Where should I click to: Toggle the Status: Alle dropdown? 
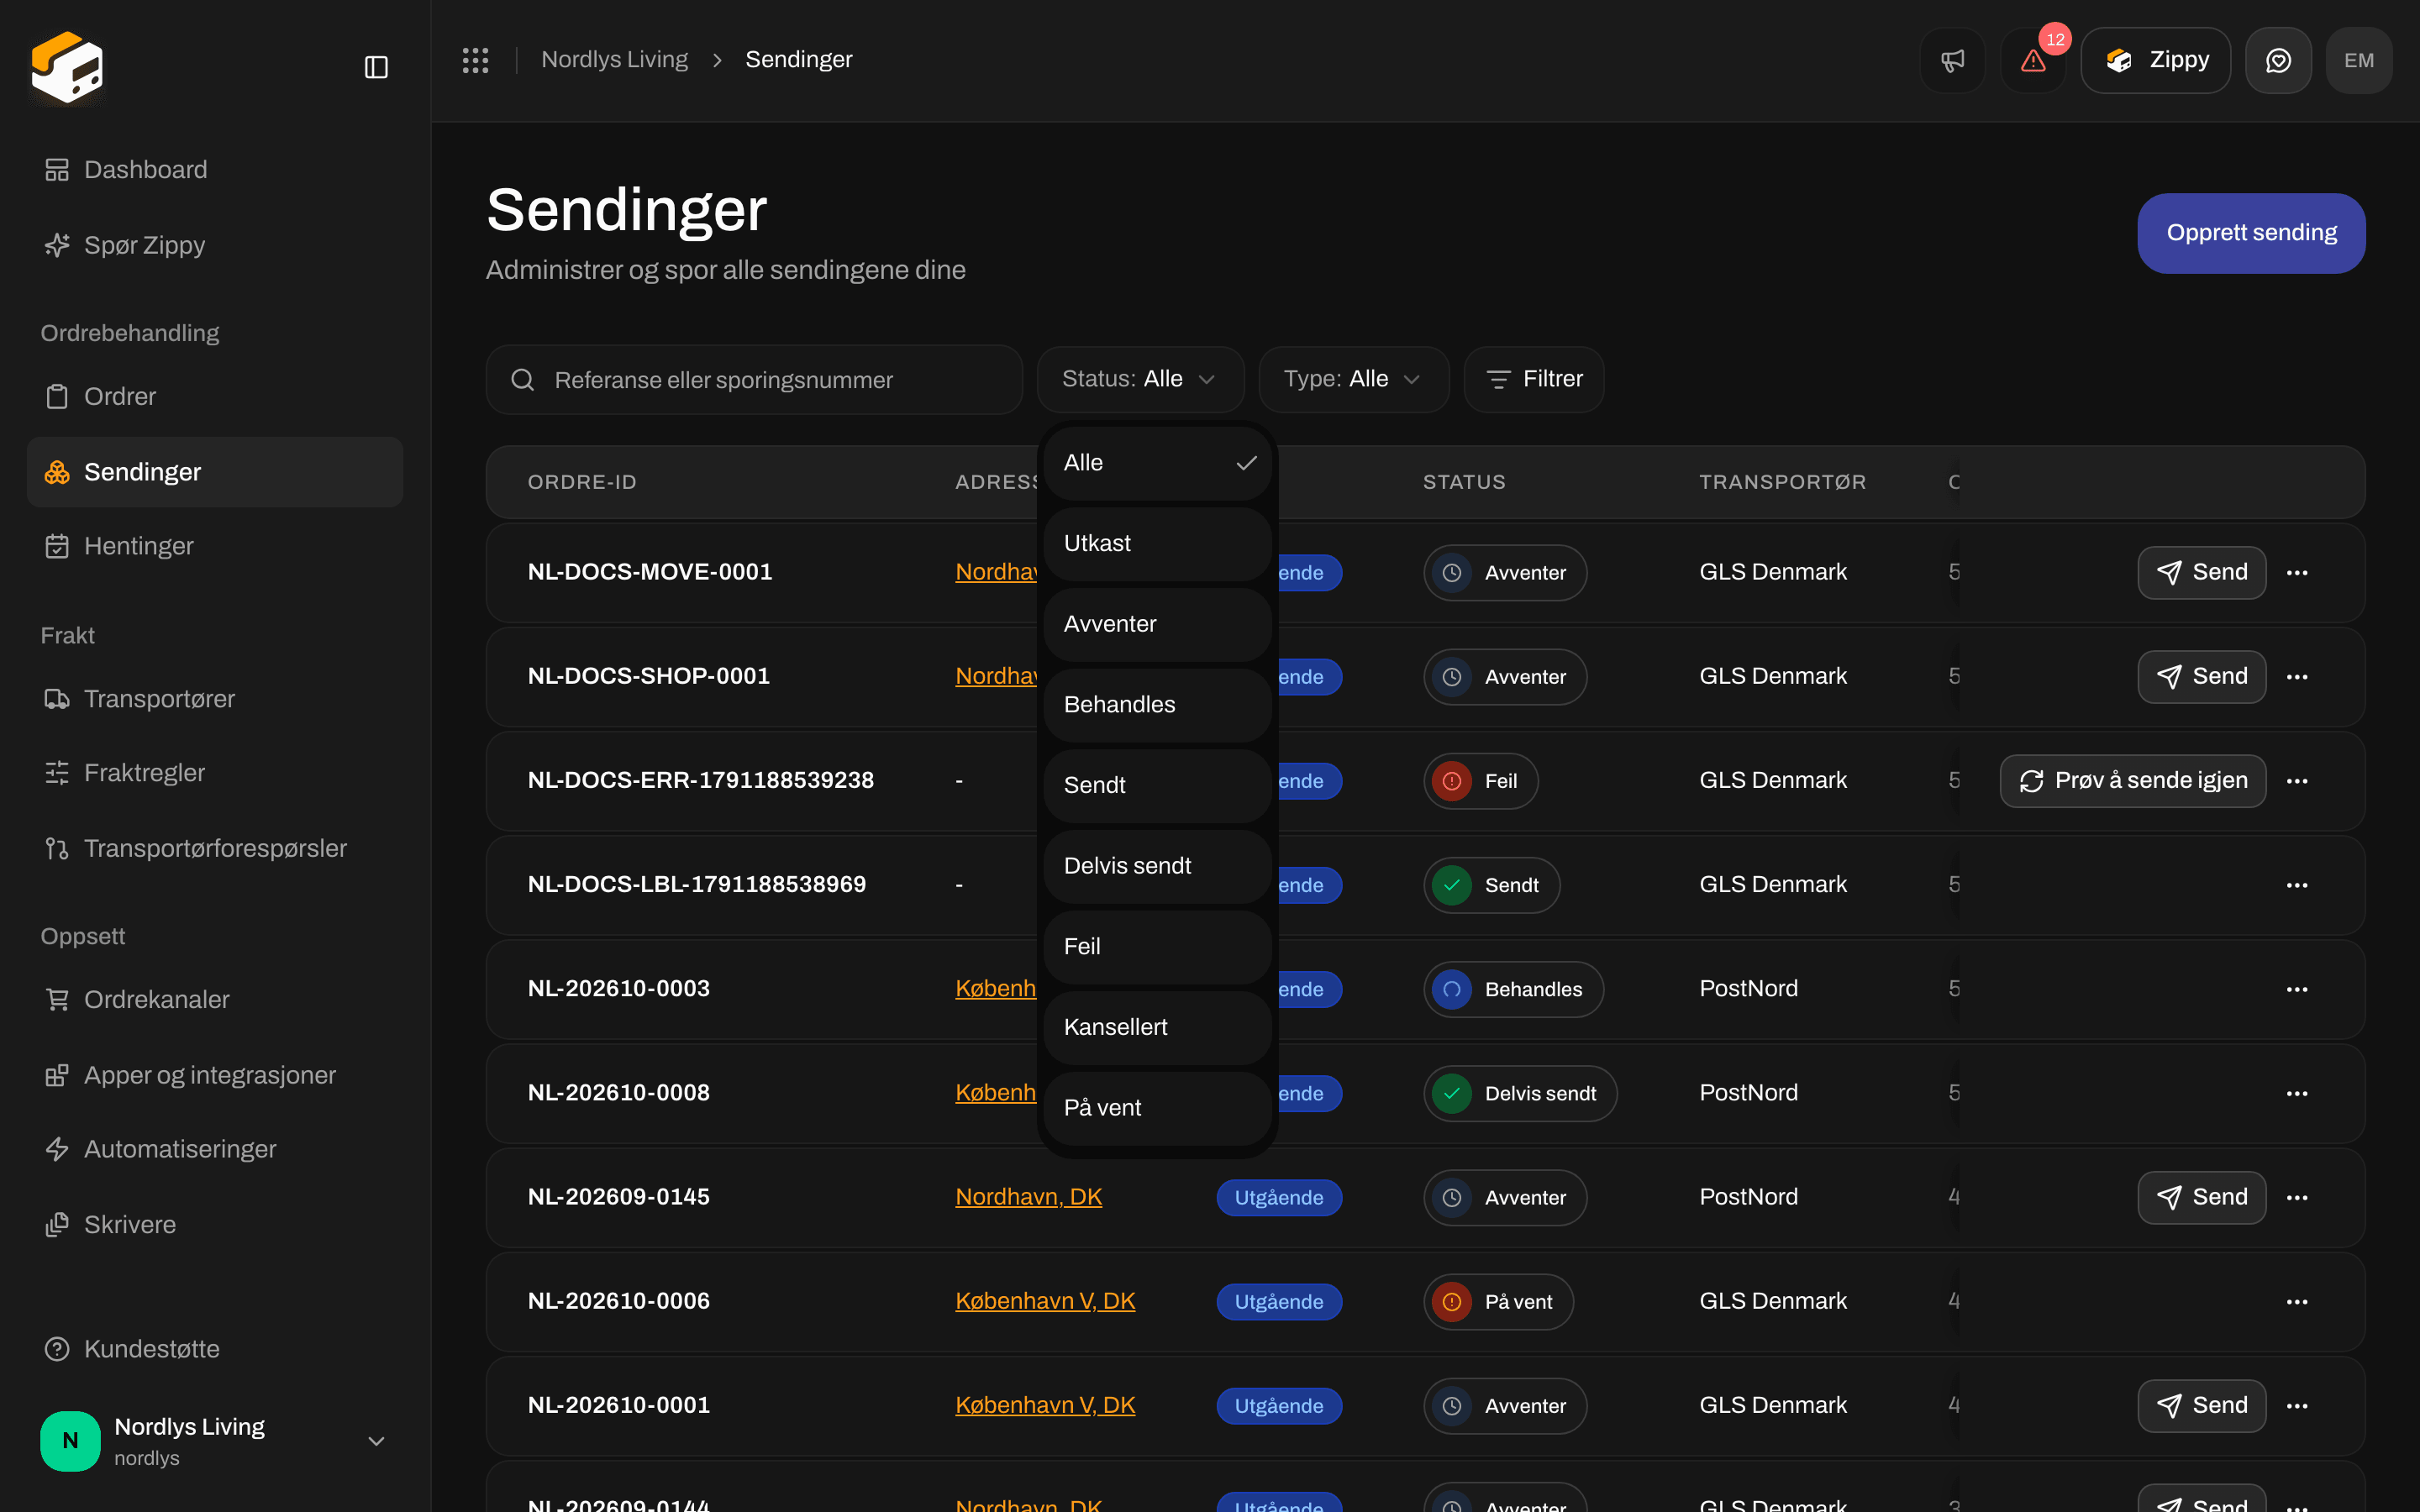[1140, 379]
